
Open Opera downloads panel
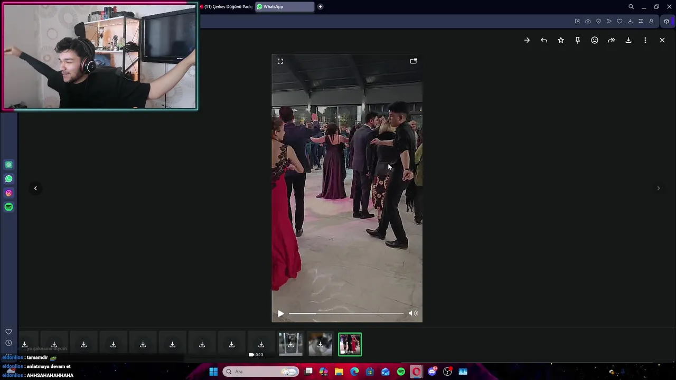630,21
